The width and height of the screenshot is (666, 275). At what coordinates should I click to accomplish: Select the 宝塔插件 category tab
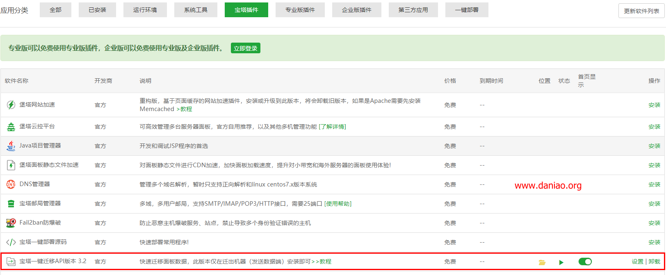click(246, 10)
